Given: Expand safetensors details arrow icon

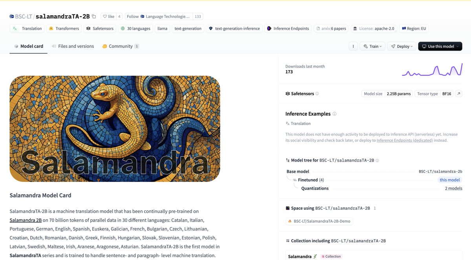Looking at the screenshot, I should [459, 94].
